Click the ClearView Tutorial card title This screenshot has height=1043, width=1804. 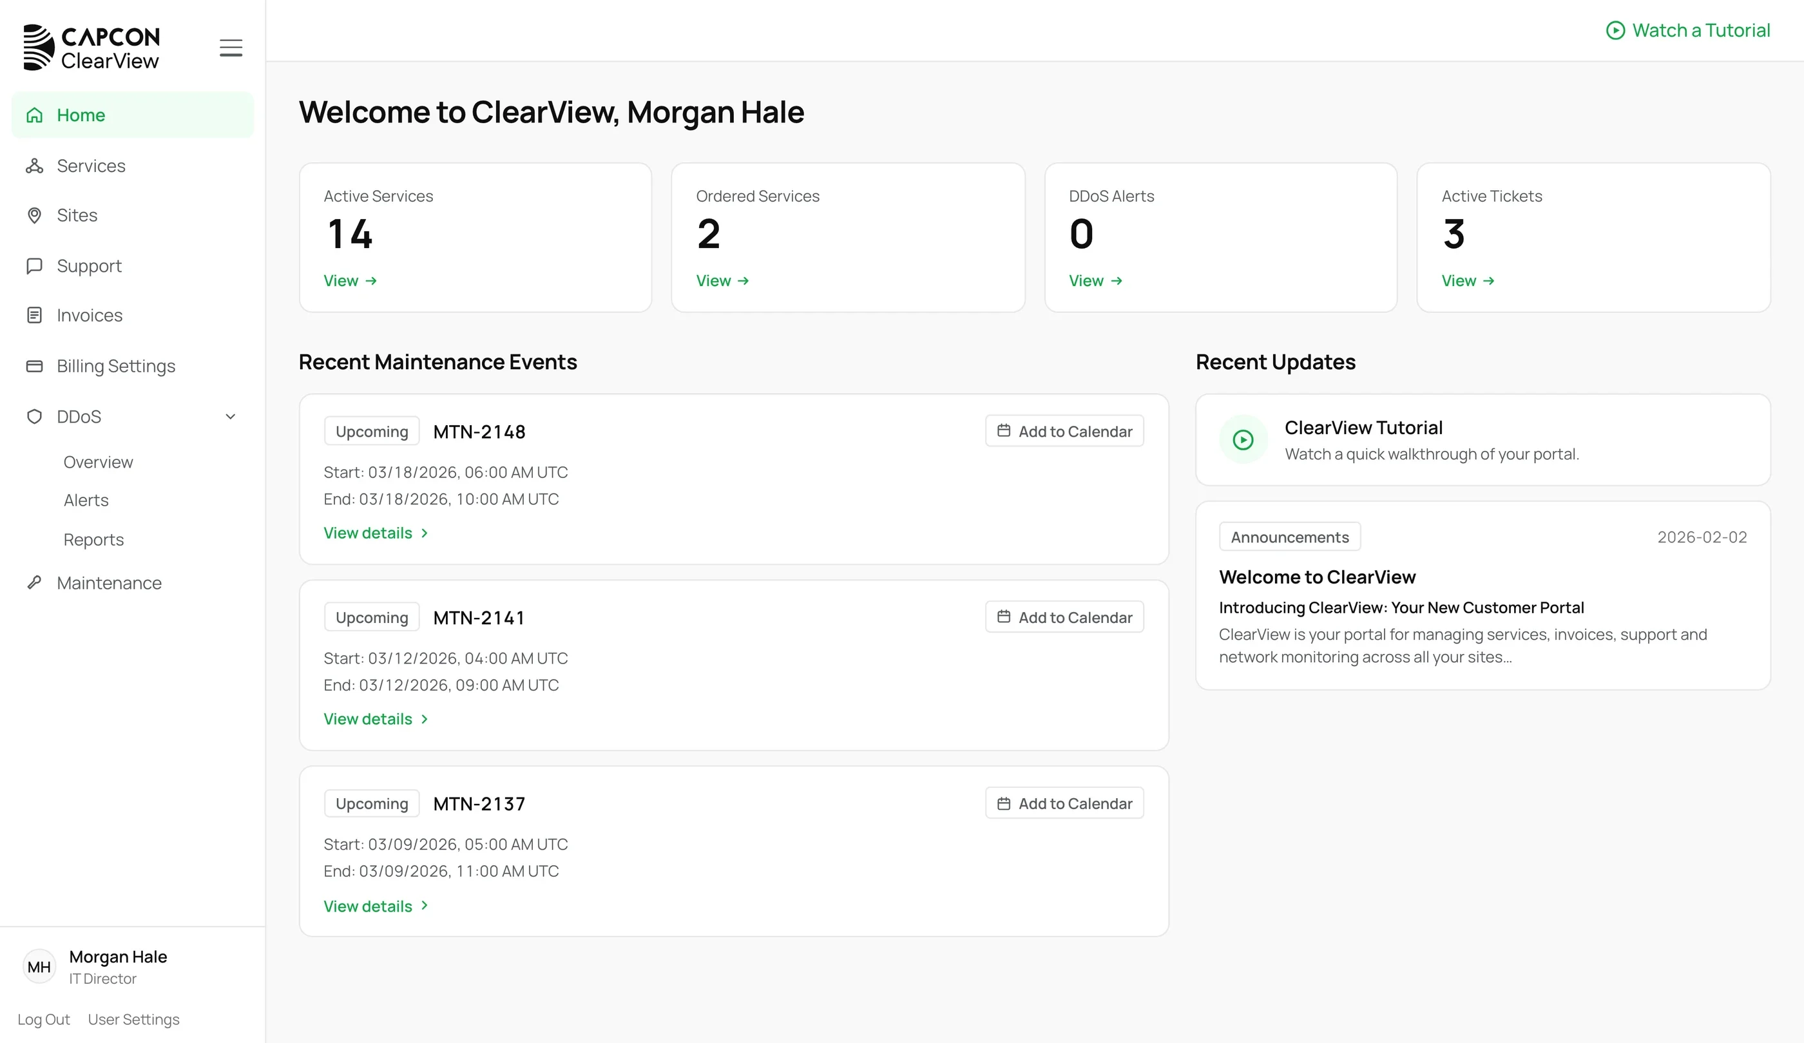click(x=1363, y=427)
